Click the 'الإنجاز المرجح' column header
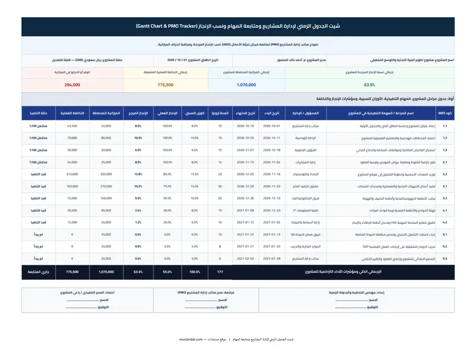This screenshot has width=472, height=364. pyautogui.click(x=138, y=113)
